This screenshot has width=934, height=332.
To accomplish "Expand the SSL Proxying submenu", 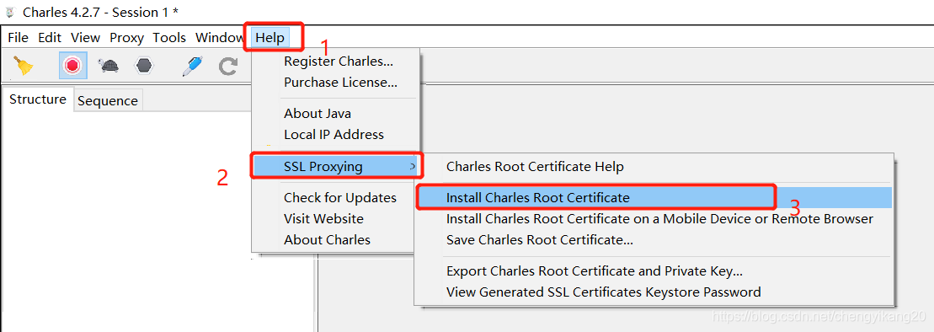I will 336,166.
